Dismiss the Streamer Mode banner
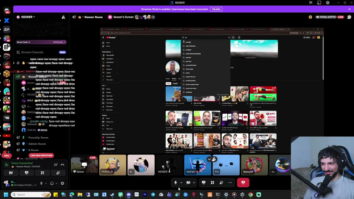This screenshot has width=354, height=199. 349,9
